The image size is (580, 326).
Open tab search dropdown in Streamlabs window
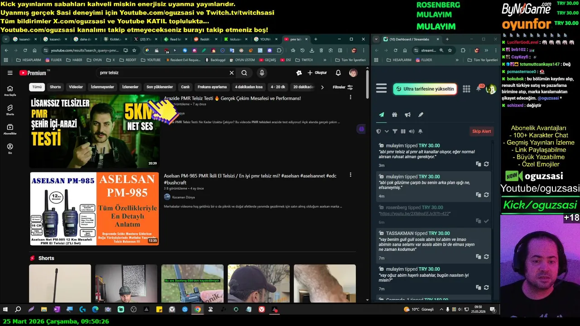click(x=376, y=39)
